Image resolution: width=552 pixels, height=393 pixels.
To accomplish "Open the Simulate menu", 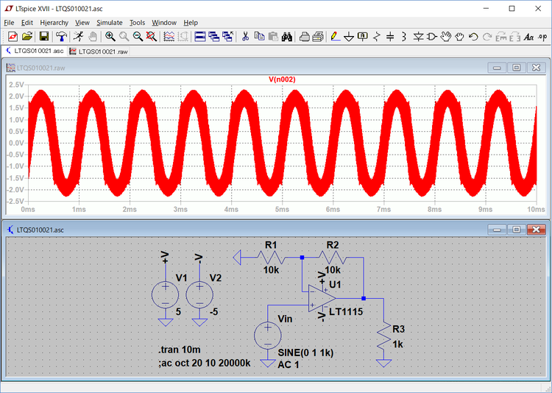I will pos(110,23).
